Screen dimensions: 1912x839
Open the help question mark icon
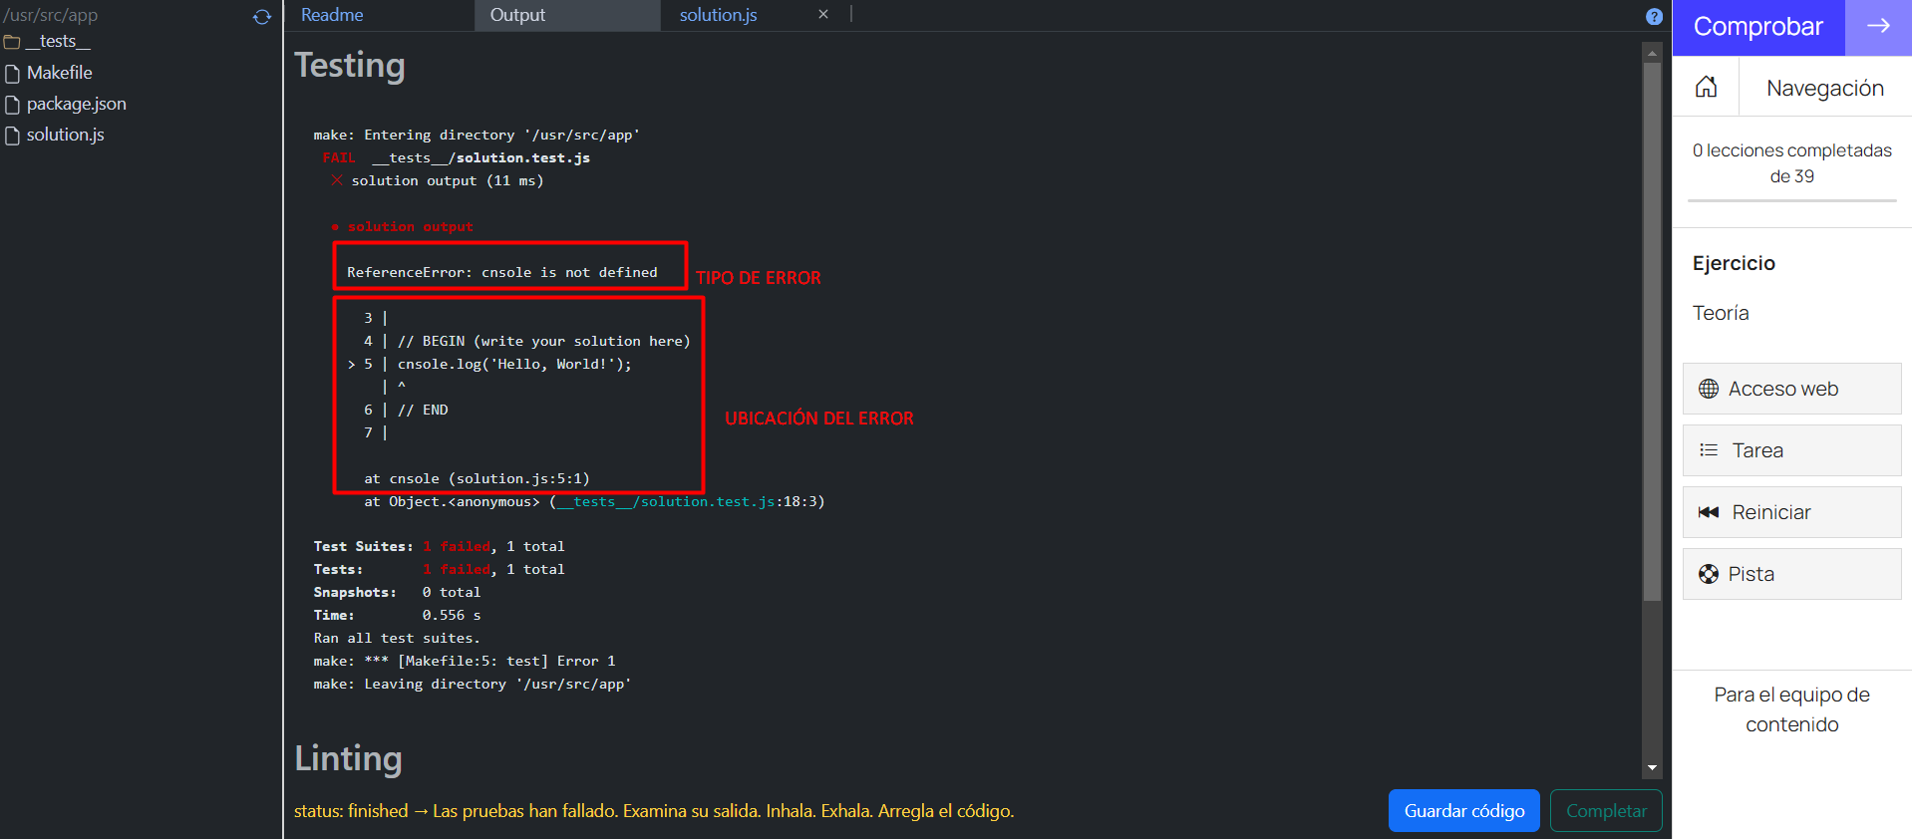coord(1654,17)
